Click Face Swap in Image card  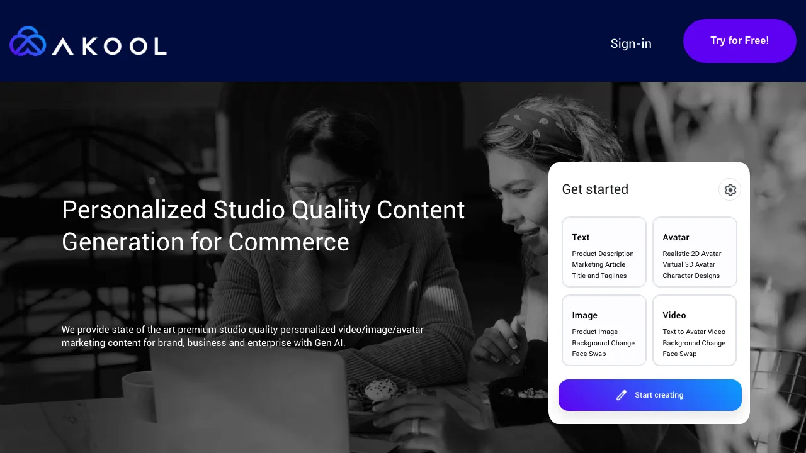[x=589, y=354]
